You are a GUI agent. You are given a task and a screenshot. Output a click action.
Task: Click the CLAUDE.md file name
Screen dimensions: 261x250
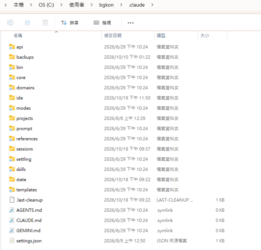coord(29,220)
